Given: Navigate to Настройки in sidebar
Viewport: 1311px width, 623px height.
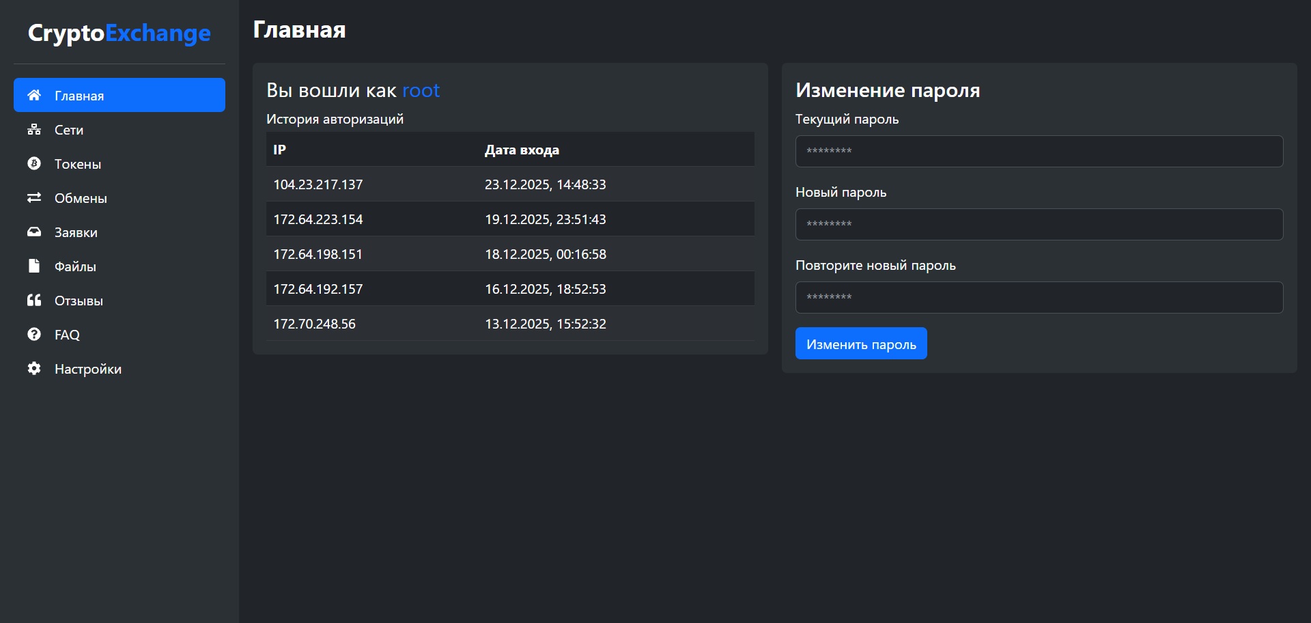Looking at the screenshot, I should click(88, 369).
